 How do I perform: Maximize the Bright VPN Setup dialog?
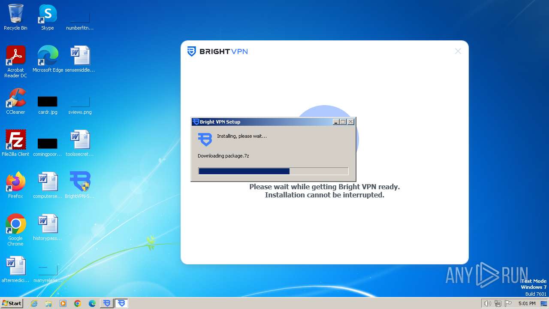[343, 122]
